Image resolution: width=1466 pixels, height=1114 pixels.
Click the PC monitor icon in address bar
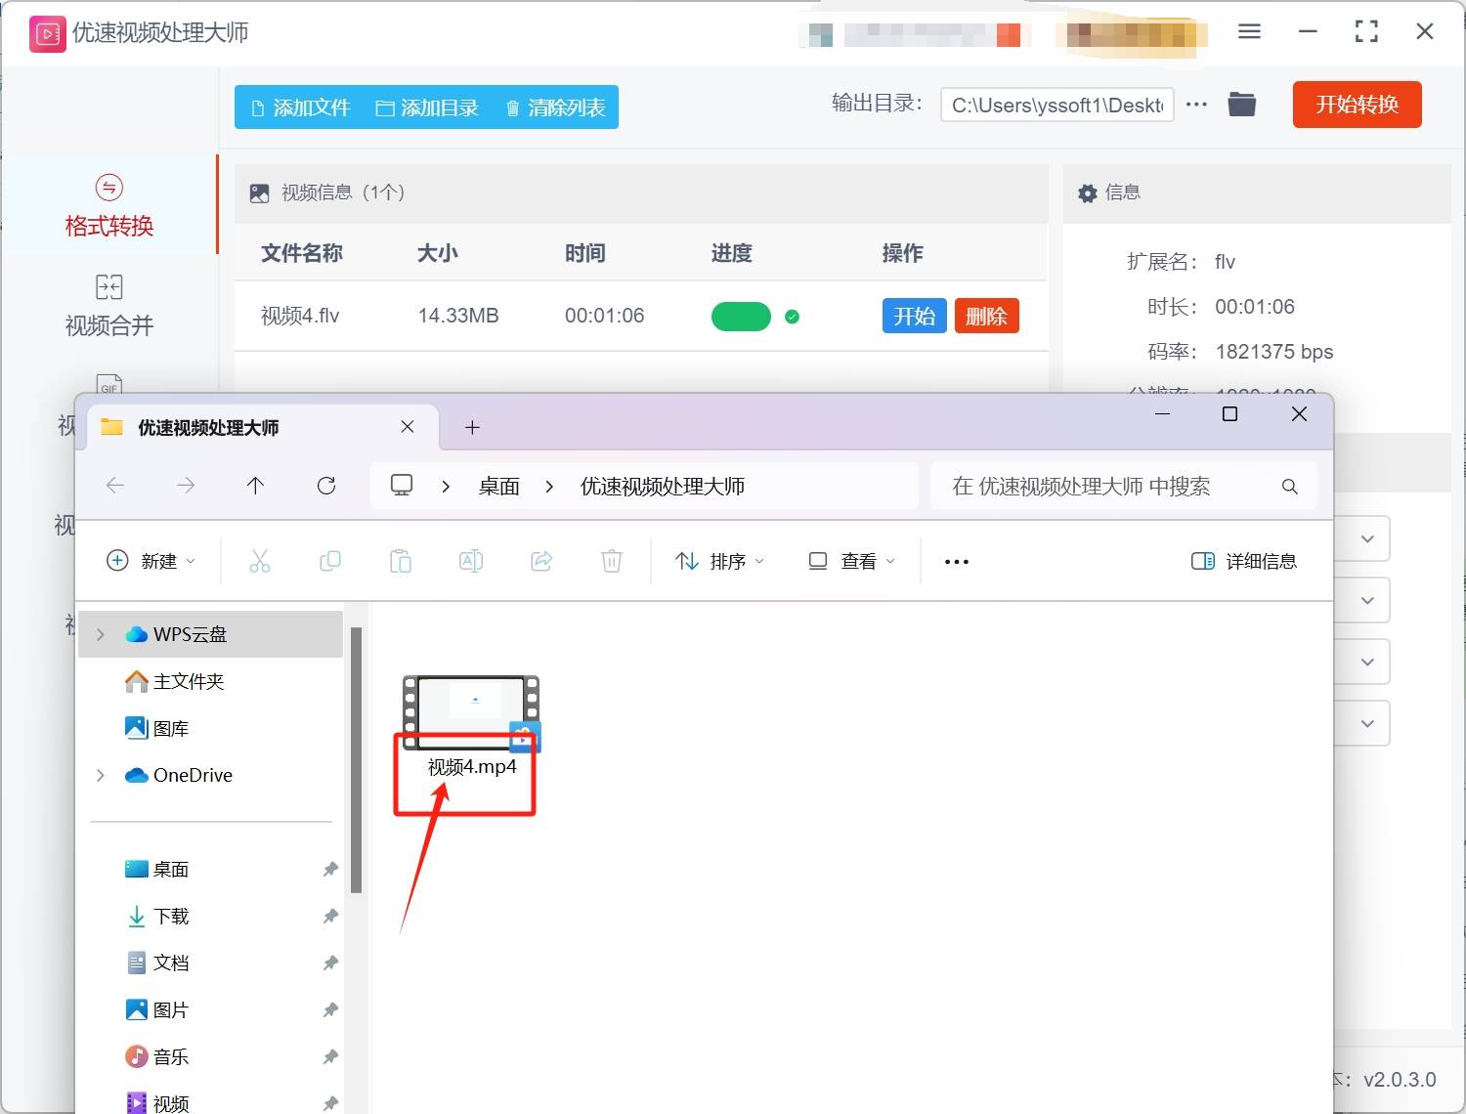pos(402,486)
